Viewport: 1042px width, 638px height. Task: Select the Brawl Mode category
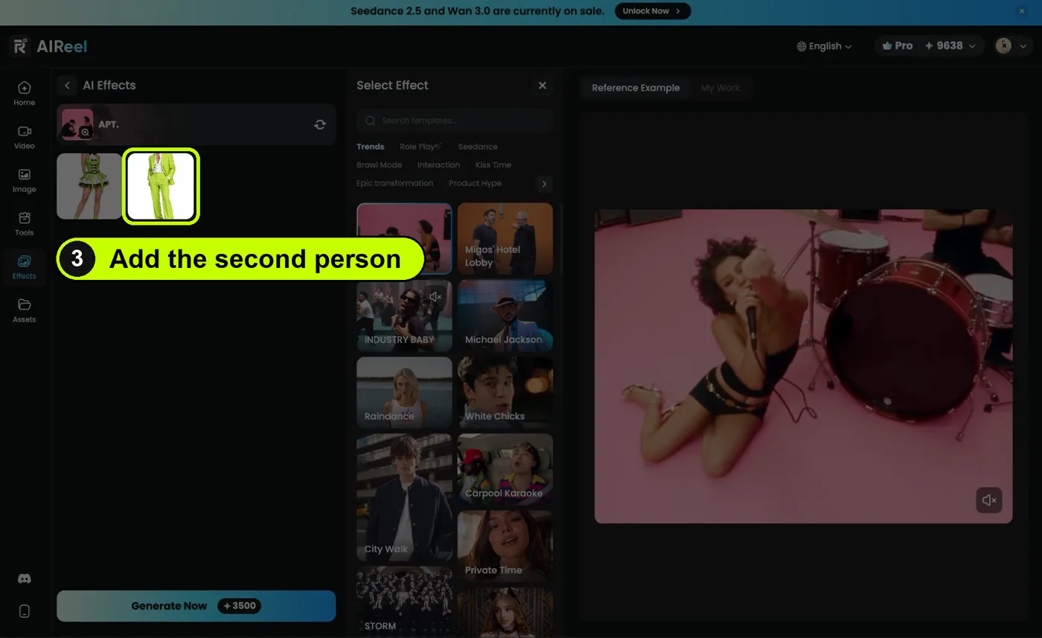pos(379,165)
